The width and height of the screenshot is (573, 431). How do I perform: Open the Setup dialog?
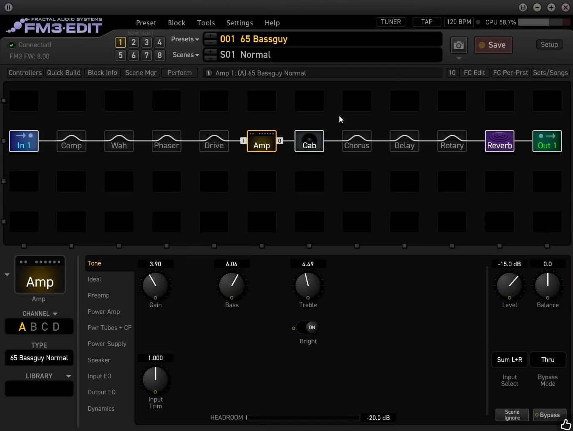549,45
